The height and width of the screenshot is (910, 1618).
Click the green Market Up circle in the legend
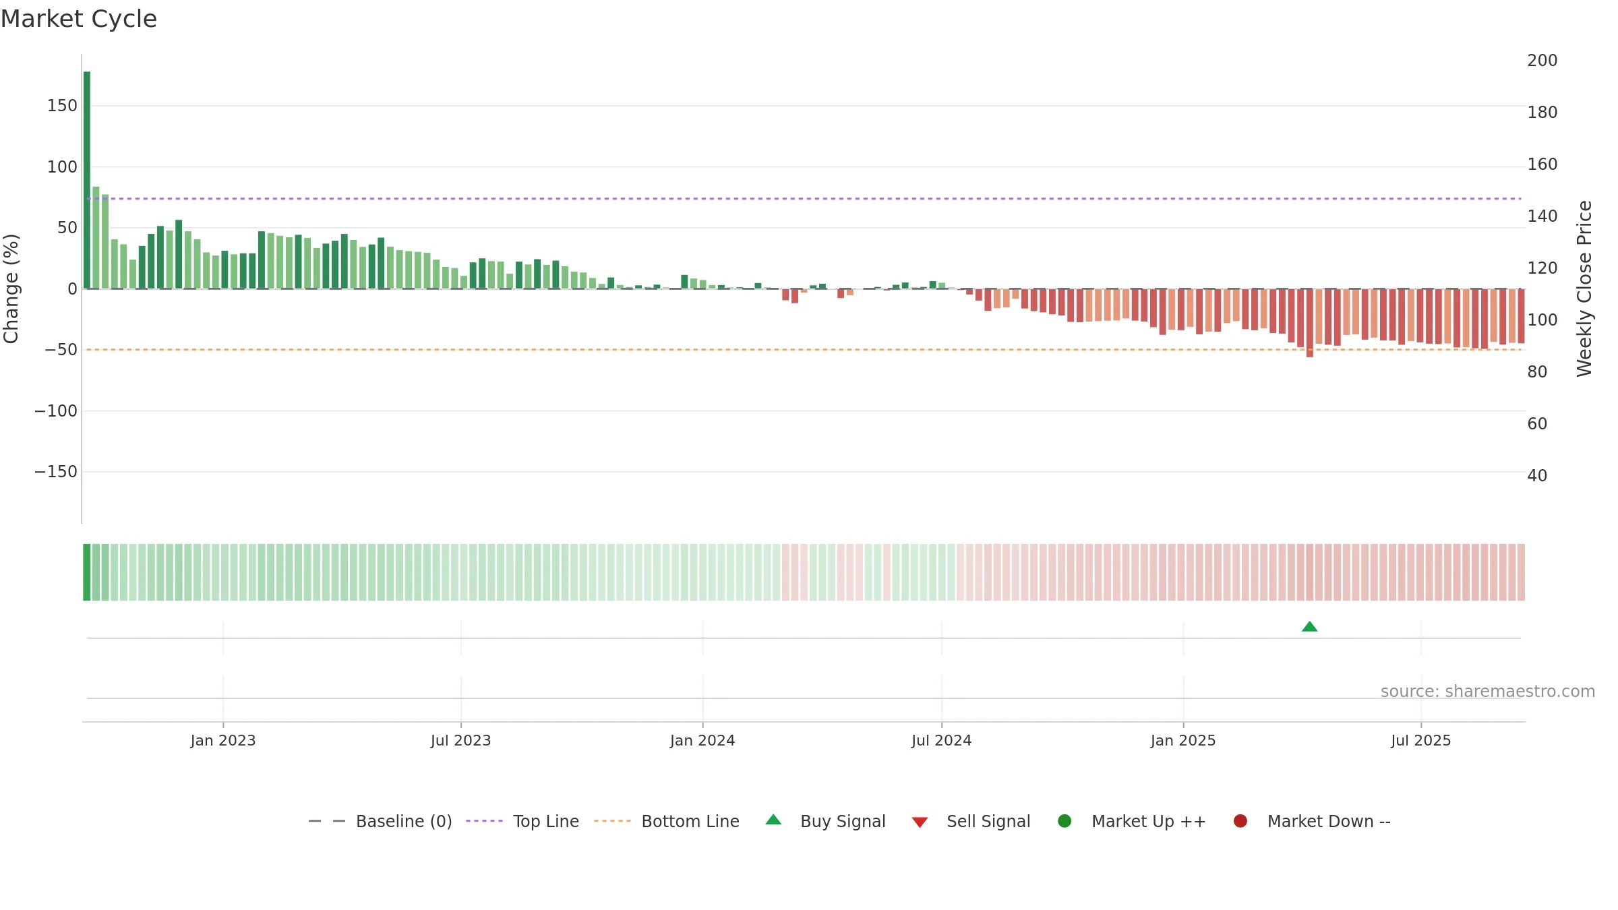[x=1065, y=821]
